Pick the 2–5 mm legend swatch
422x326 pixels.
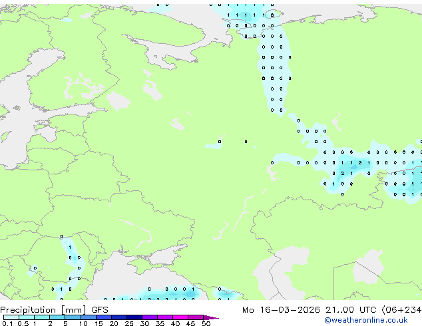tap(57, 317)
